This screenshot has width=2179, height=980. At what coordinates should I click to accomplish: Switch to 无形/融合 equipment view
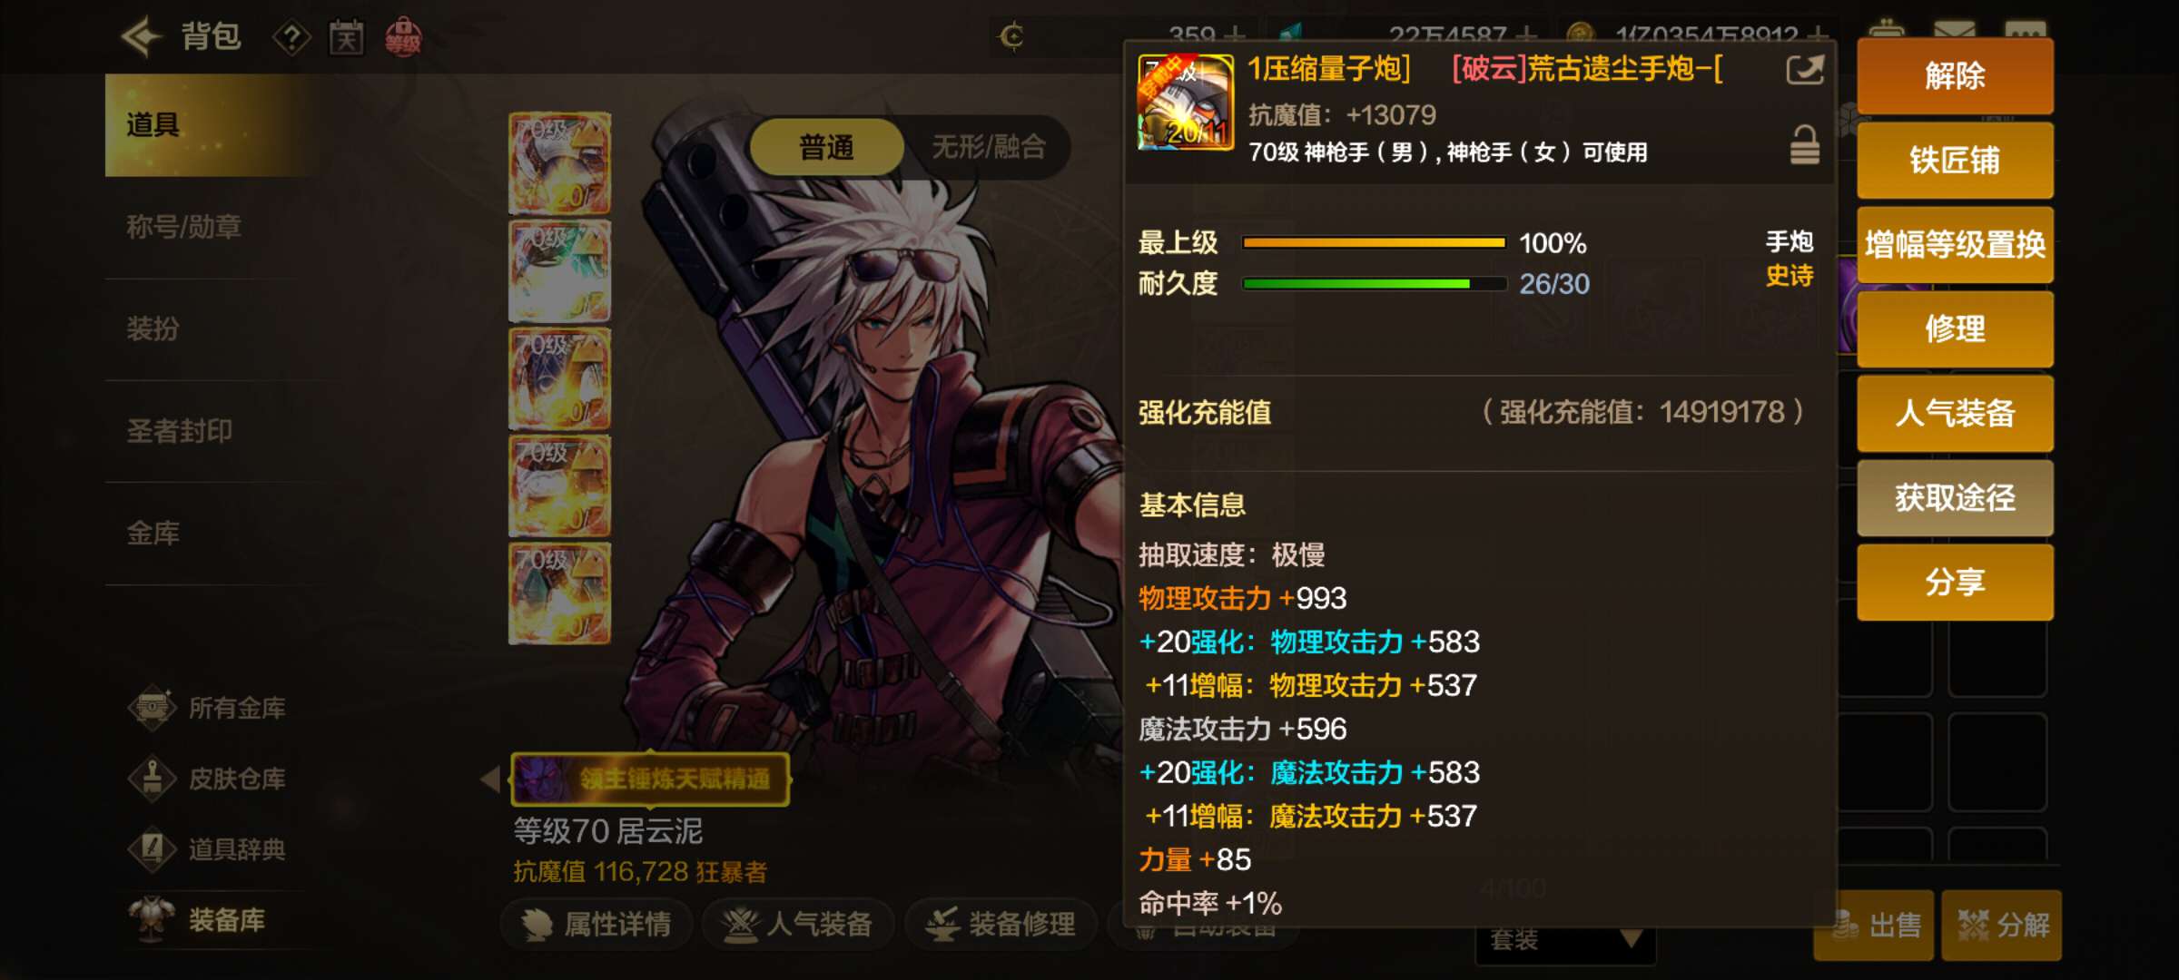click(989, 146)
